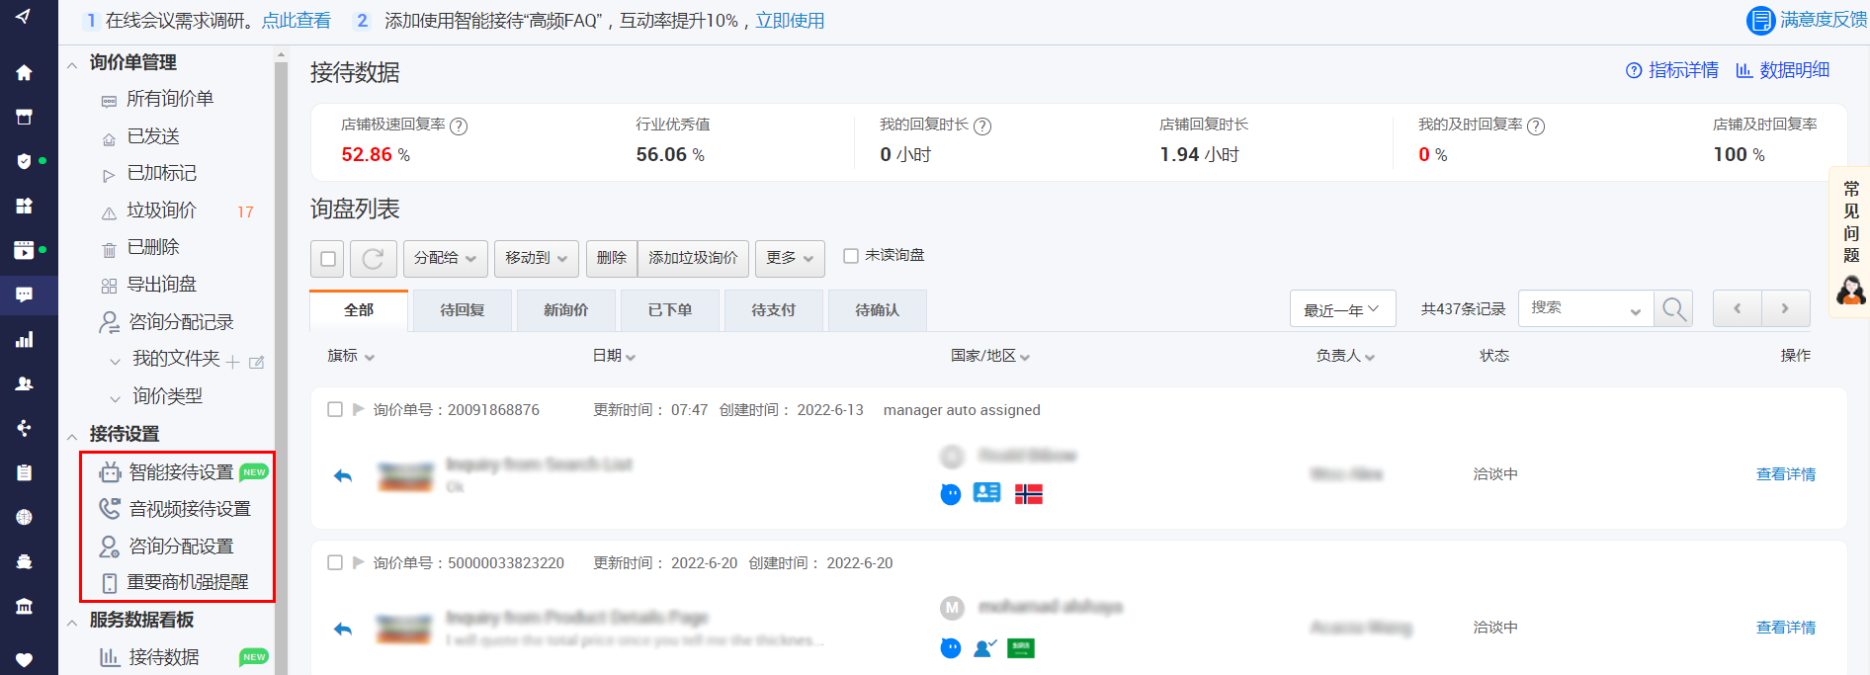The width and height of the screenshot is (1870, 675).
Task: Check the select-all checkbox in toolbar
Action: (328, 259)
